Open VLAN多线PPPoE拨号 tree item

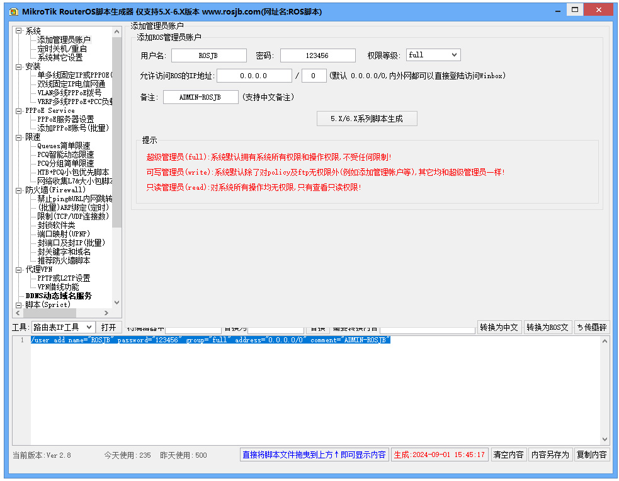[69, 93]
